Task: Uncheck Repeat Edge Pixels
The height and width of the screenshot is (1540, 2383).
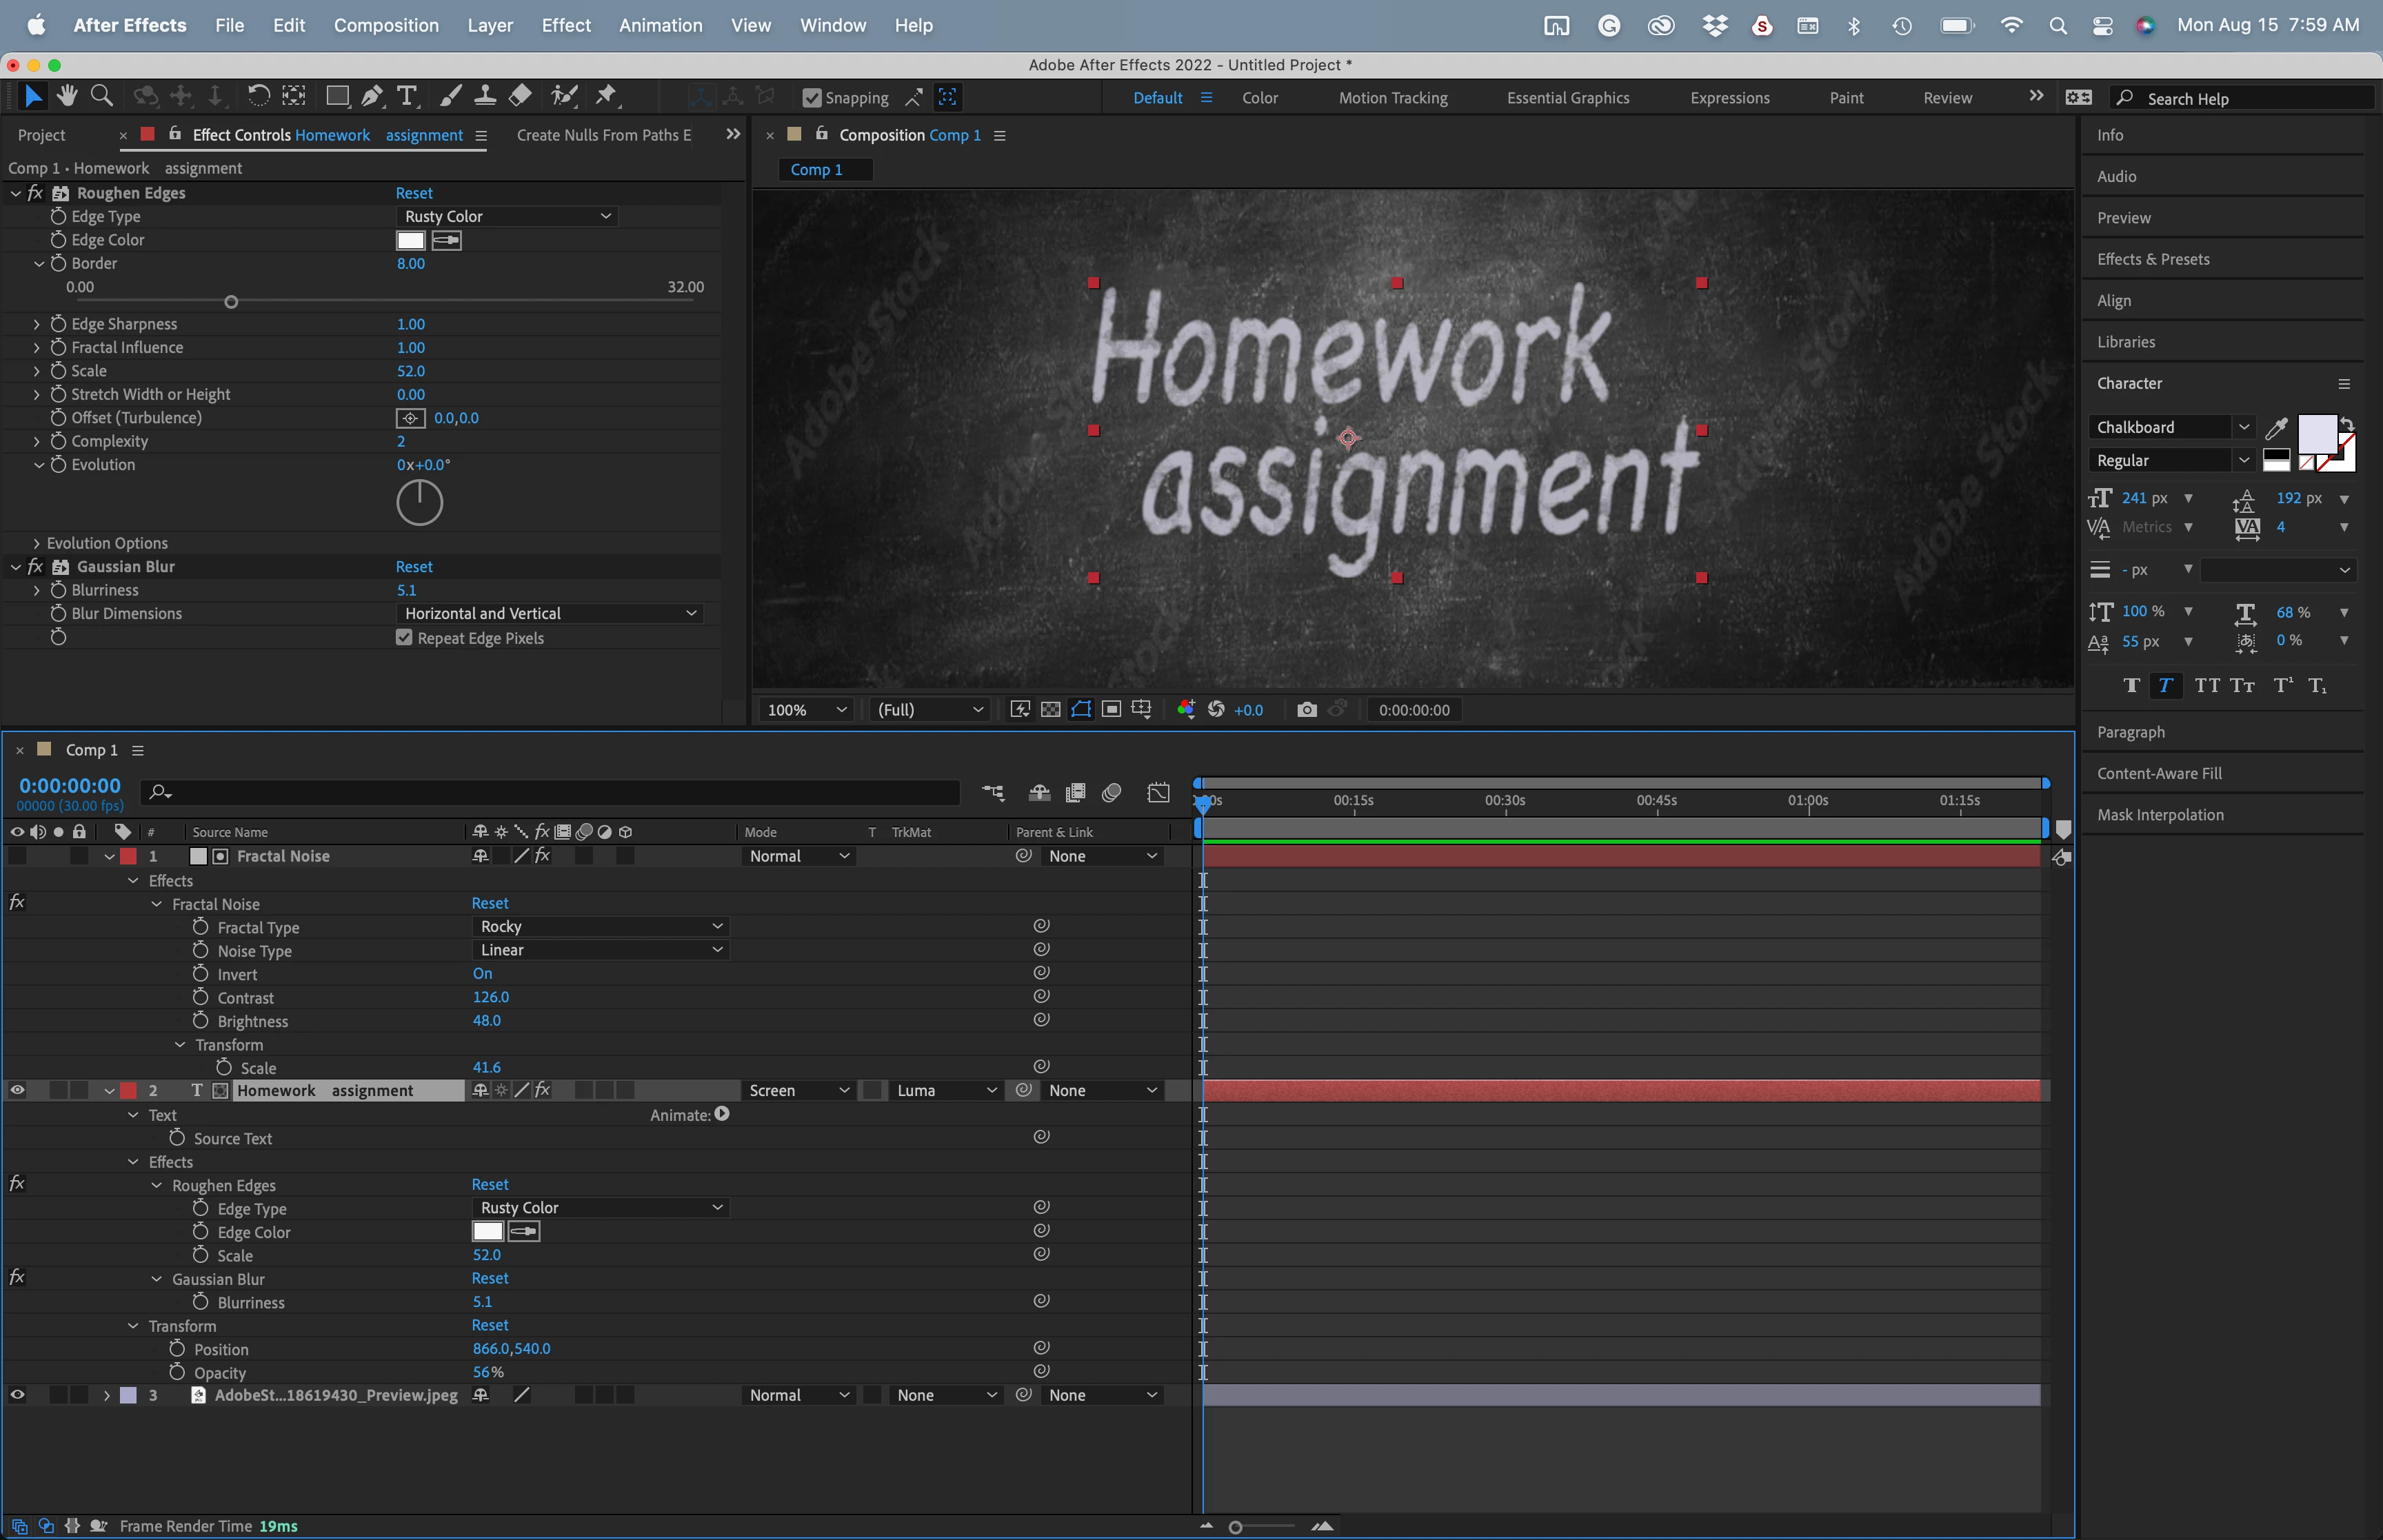Action: [x=404, y=638]
